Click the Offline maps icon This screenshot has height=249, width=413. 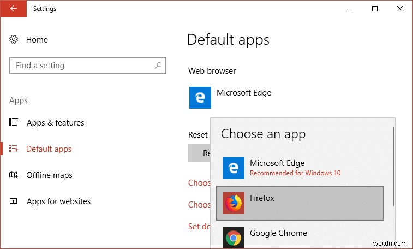point(14,175)
